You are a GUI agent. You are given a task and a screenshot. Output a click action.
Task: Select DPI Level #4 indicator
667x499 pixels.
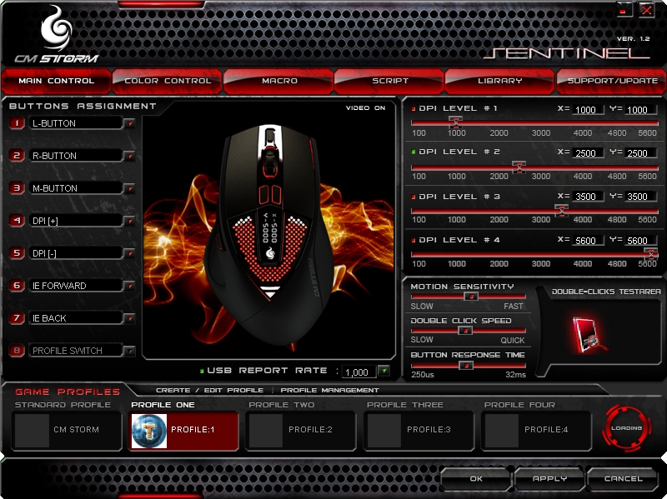point(414,240)
